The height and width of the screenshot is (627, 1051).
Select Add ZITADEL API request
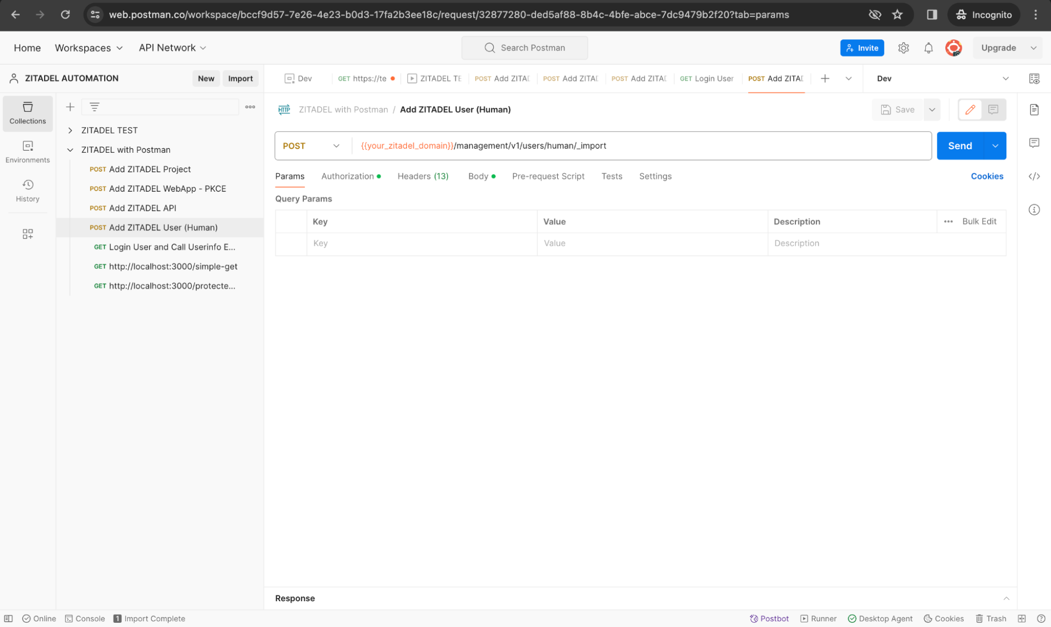point(142,208)
